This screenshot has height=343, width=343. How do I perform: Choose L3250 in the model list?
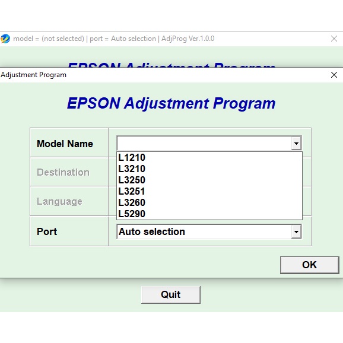(x=209, y=180)
